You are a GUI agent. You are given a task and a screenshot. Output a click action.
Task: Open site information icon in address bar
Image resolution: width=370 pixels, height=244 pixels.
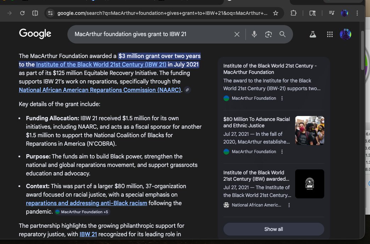50,13
